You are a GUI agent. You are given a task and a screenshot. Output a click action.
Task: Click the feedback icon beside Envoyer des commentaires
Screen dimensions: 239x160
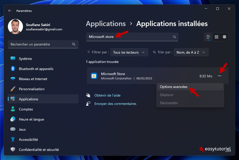[x=88, y=104]
